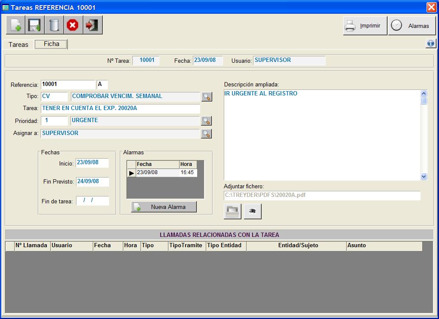The width and height of the screenshot is (439, 319).
Task: Click the Alarmas grid Fecha column header
Action: [x=157, y=165]
